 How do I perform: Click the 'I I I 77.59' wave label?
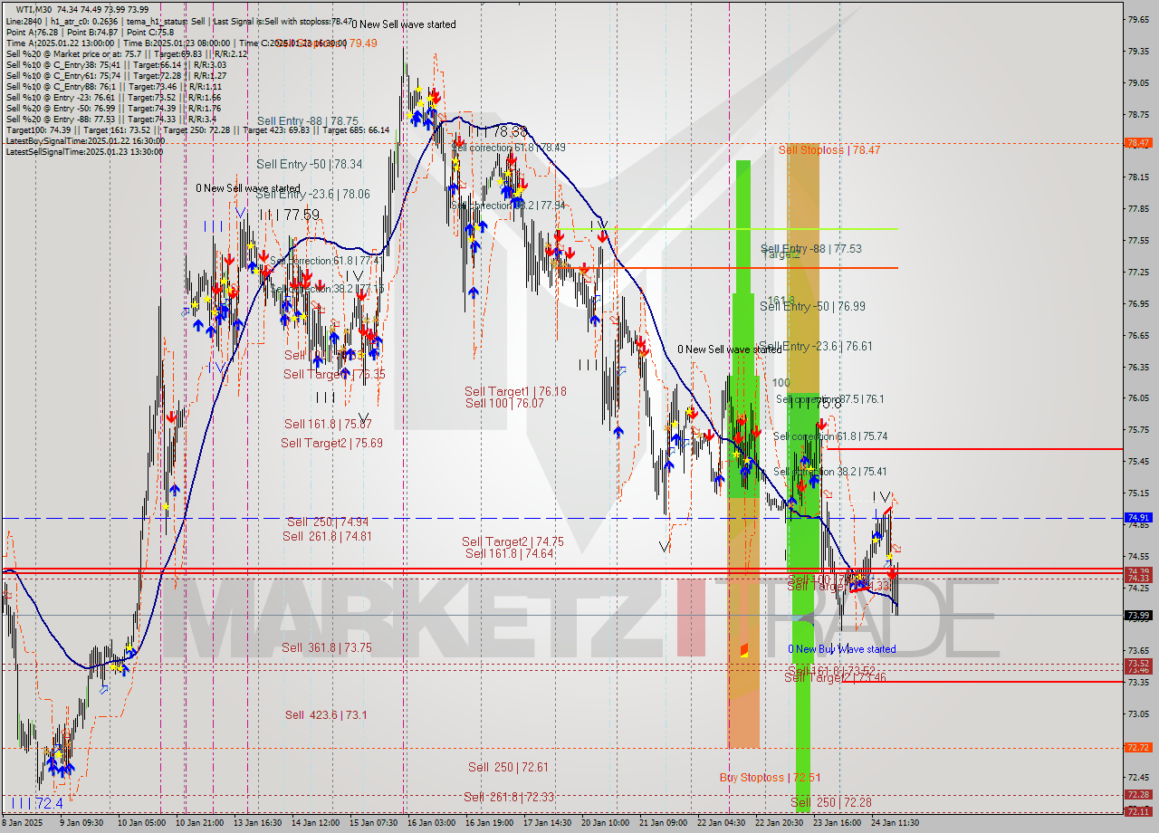pyautogui.click(x=289, y=215)
